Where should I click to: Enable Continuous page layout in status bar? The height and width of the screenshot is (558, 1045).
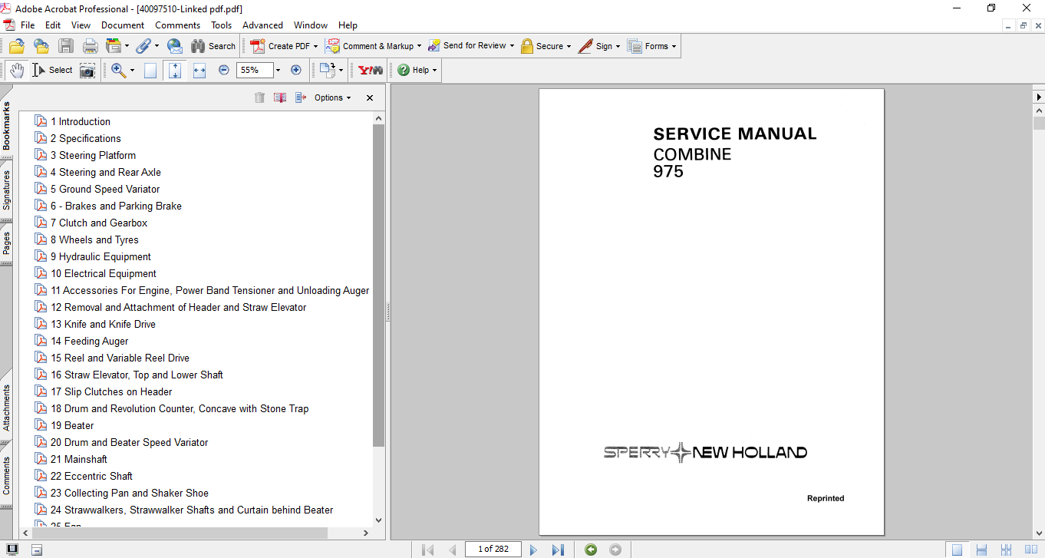[981, 550]
